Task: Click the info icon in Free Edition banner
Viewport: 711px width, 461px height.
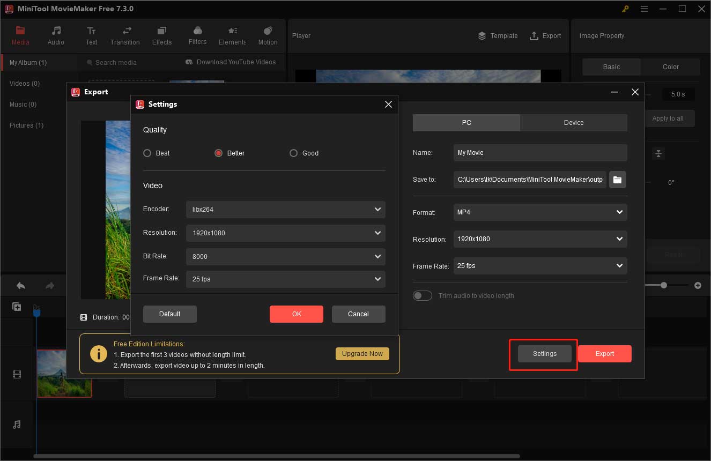Action: [x=99, y=354]
